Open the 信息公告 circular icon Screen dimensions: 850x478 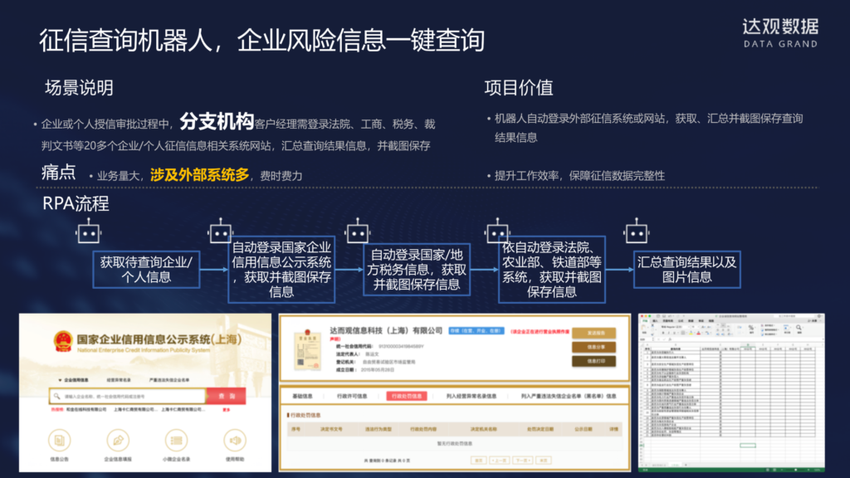click(60, 440)
